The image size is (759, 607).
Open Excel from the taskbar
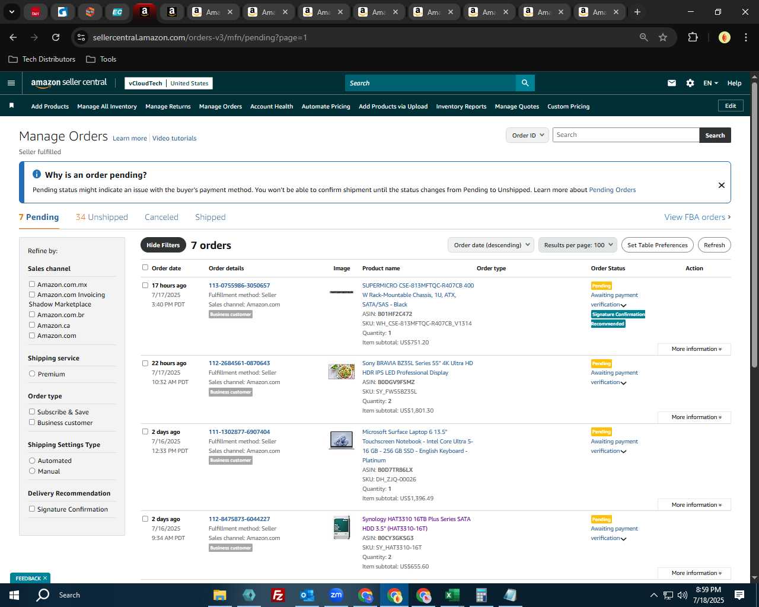[x=452, y=595]
